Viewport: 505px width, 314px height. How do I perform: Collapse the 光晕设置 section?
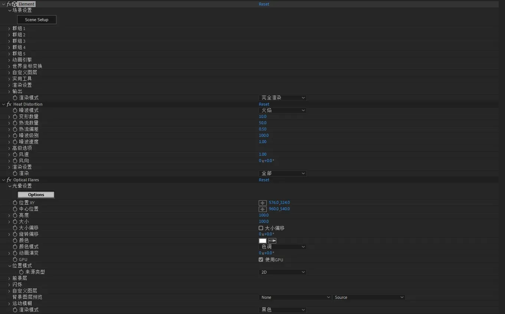coord(10,186)
